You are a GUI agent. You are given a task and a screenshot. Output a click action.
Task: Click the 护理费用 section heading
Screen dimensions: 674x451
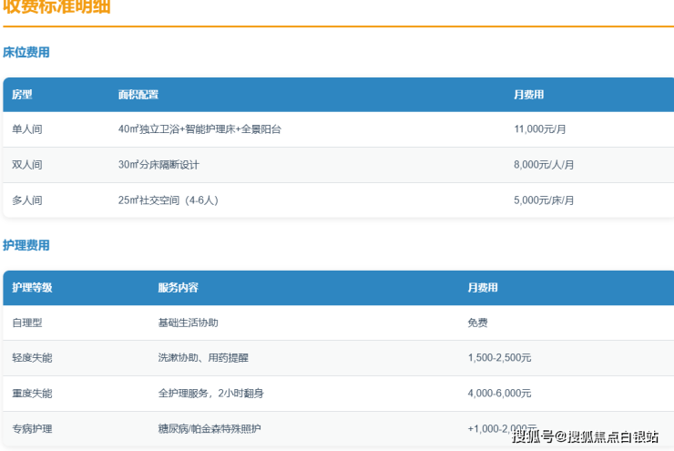coord(26,245)
